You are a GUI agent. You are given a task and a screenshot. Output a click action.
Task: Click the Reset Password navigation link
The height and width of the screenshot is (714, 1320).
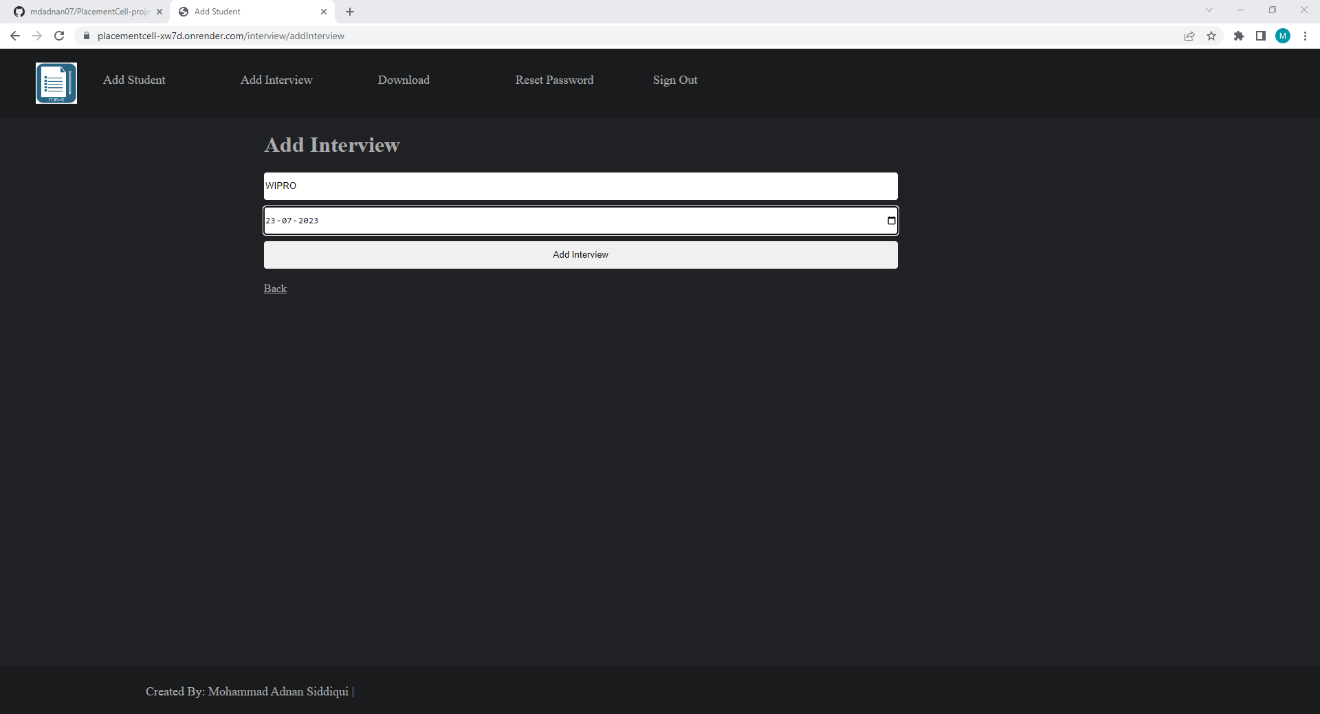553,80
